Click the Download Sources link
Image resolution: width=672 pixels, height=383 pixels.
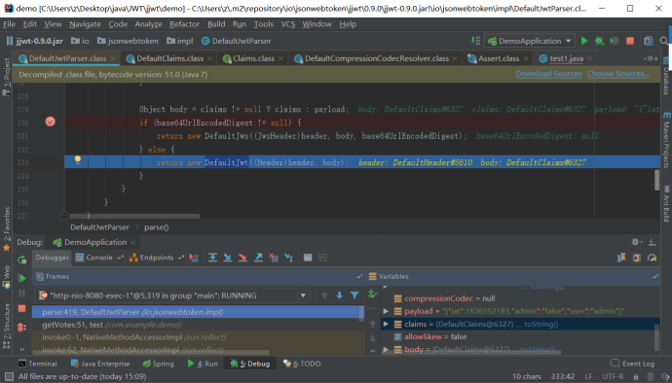(x=548, y=74)
